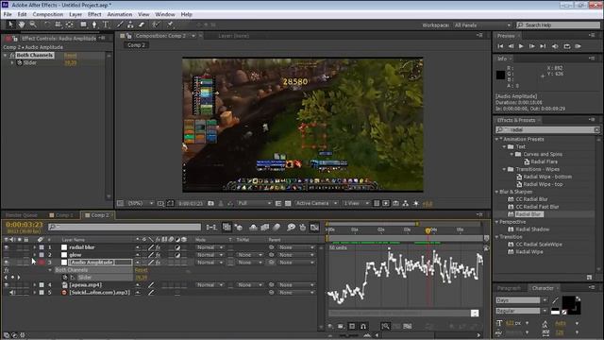Open the Composition menu
This screenshot has width=604, height=340.
(x=48, y=14)
